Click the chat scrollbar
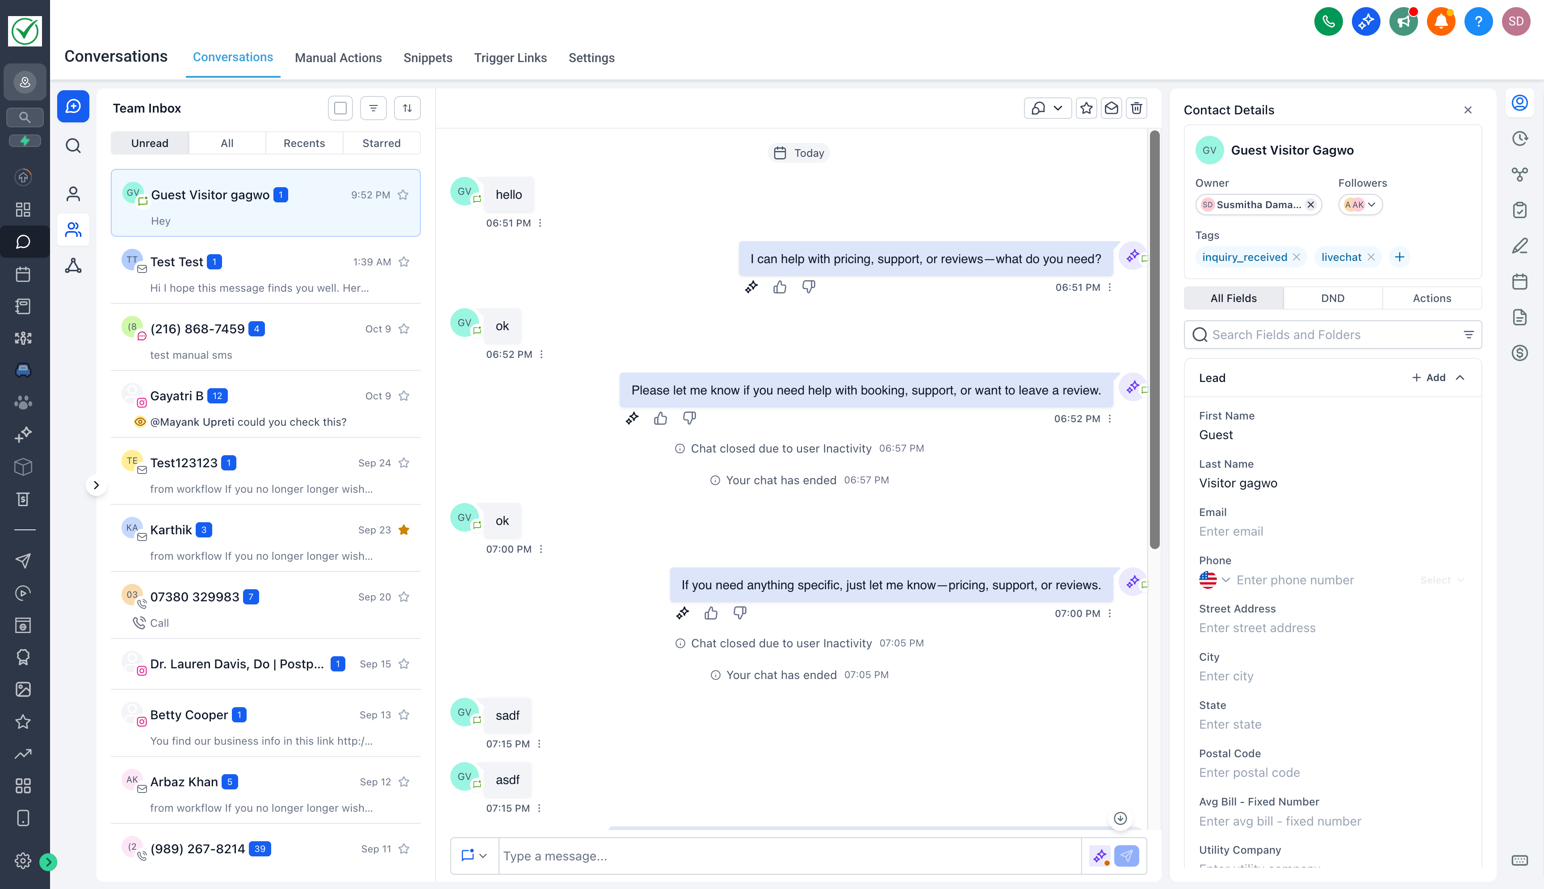 click(x=1154, y=339)
